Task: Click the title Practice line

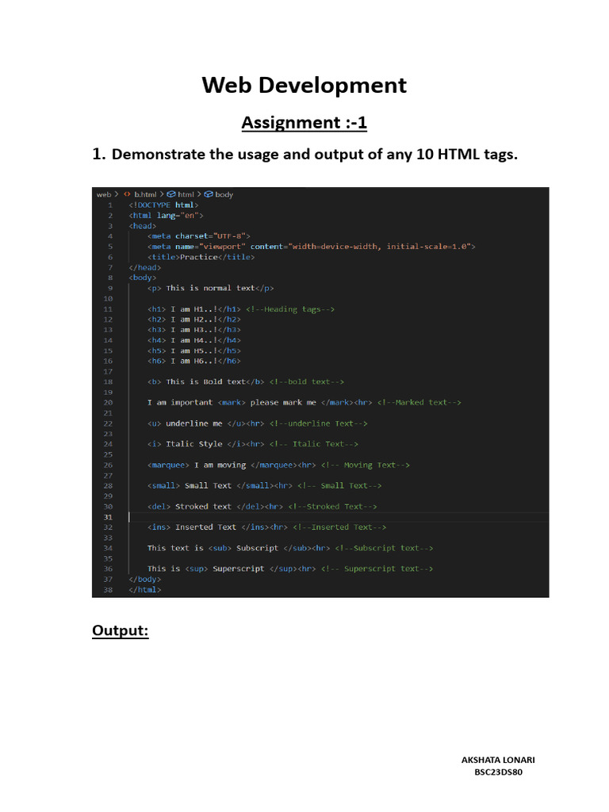Action: click(x=201, y=257)
